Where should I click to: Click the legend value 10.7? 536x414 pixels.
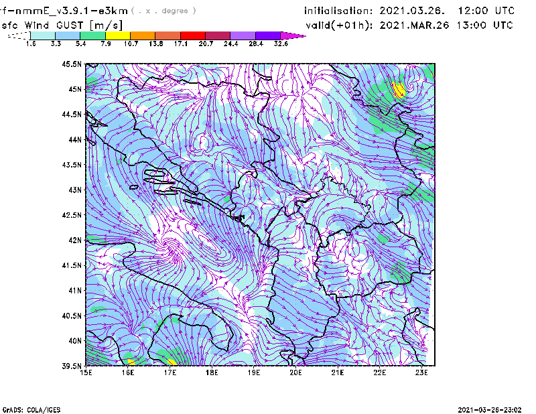tap(131, 44)
